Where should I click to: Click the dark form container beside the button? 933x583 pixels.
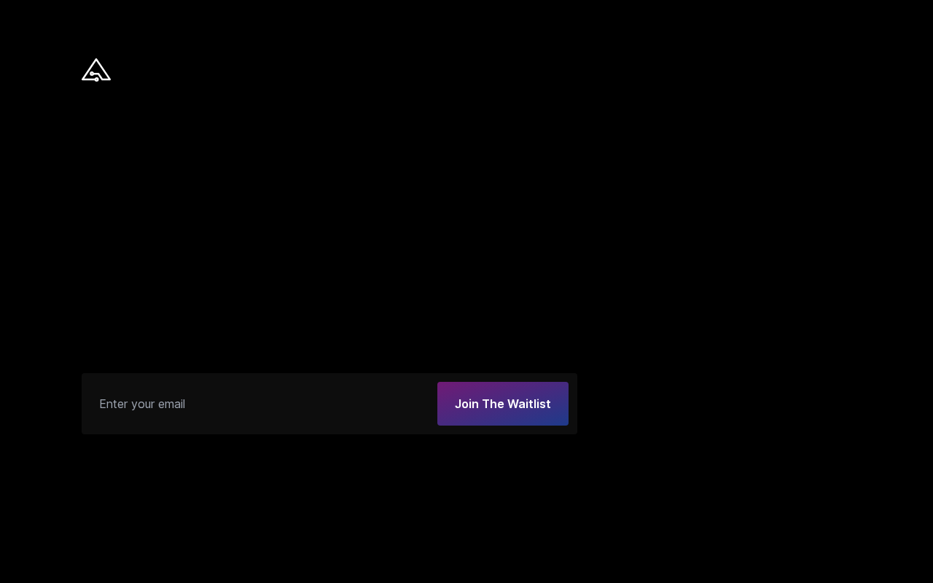(329, 404)
